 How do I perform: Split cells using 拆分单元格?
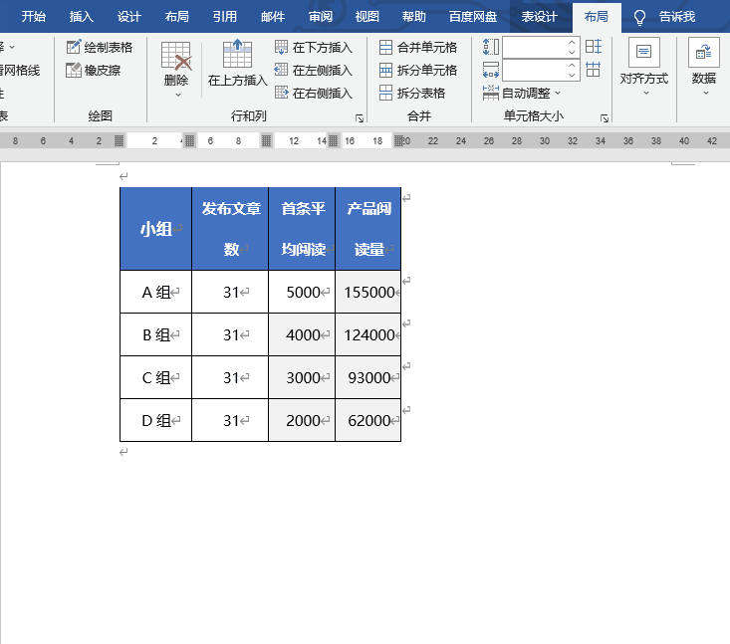(x=418, y=70)
